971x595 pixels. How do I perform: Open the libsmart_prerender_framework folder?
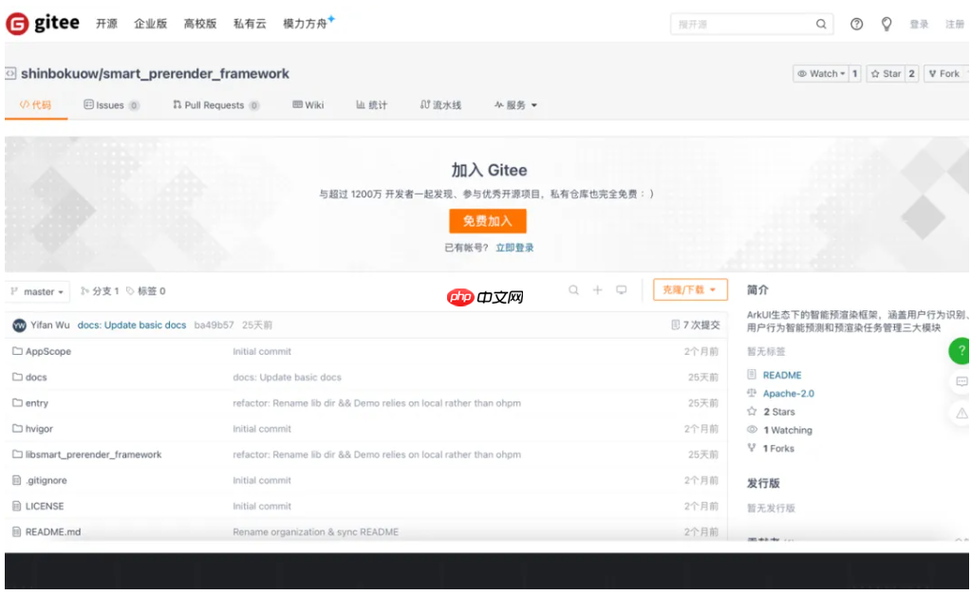point(93,455)
